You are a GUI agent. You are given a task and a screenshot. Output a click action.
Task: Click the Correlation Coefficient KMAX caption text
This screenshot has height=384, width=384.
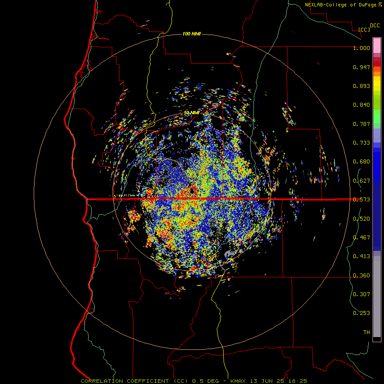click(x=194, y=381)
